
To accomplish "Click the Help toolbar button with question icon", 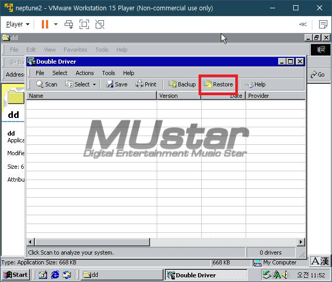I will 255,84.
